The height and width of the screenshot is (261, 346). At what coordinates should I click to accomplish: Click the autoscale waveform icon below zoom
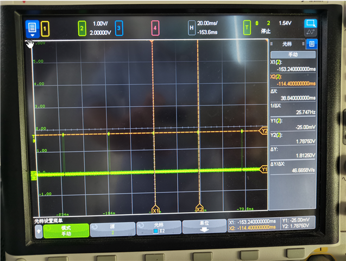[311, 32]
